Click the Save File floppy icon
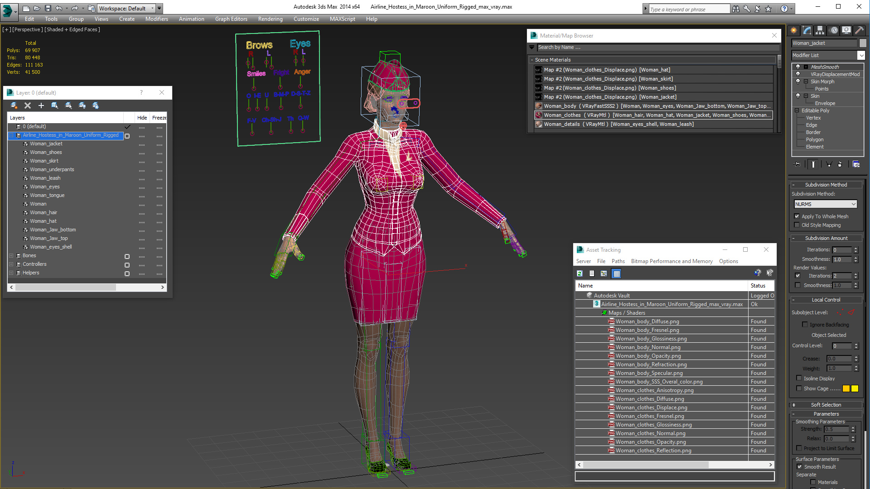The height and width of the screenshot is (489, 870). click(48, 8)
